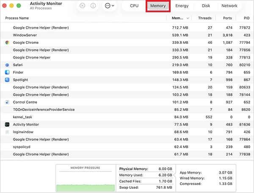This screenshot has height=193, width=254.
Task: Switch to the CPU tab
Action: (x=134, y=6)
